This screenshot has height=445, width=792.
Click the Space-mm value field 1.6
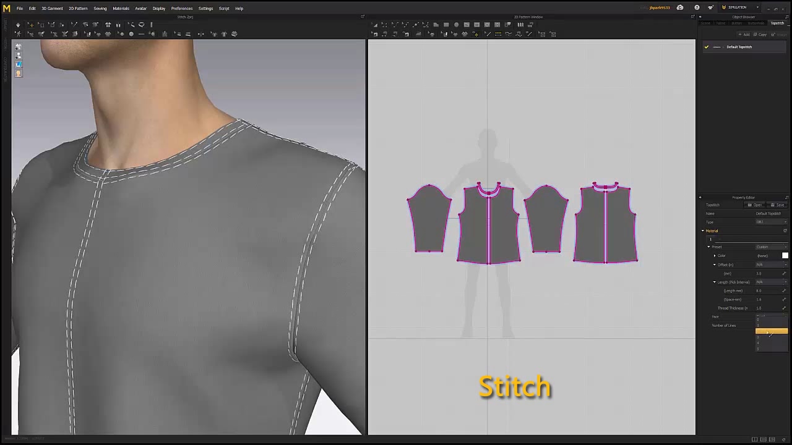point(768,299)
